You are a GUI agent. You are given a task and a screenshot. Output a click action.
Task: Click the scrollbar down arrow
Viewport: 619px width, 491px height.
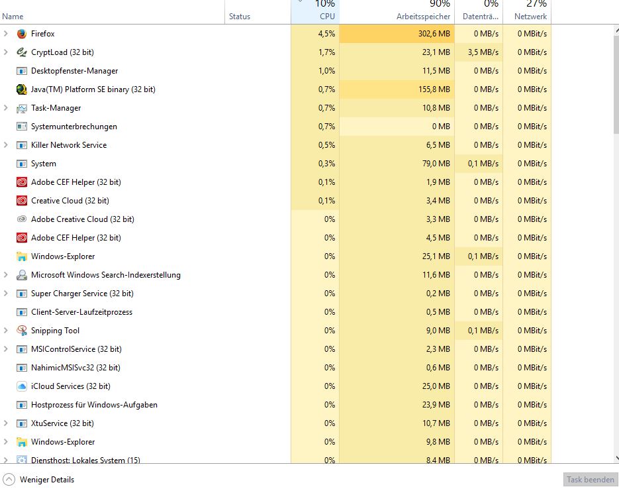coord(616,459)
